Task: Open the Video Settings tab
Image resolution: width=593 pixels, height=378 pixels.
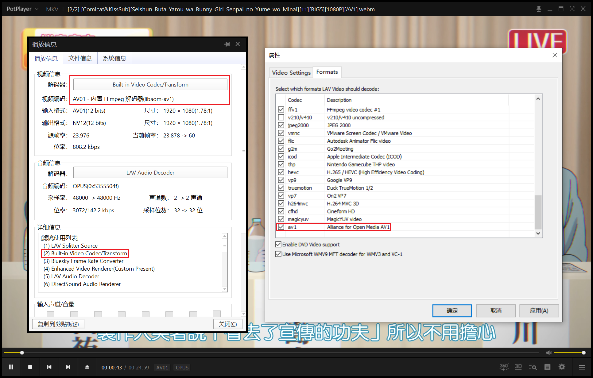Action: point(291,73)
